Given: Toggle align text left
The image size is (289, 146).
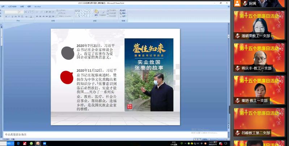Looking at the screenshot, I should tap(37, 17).
